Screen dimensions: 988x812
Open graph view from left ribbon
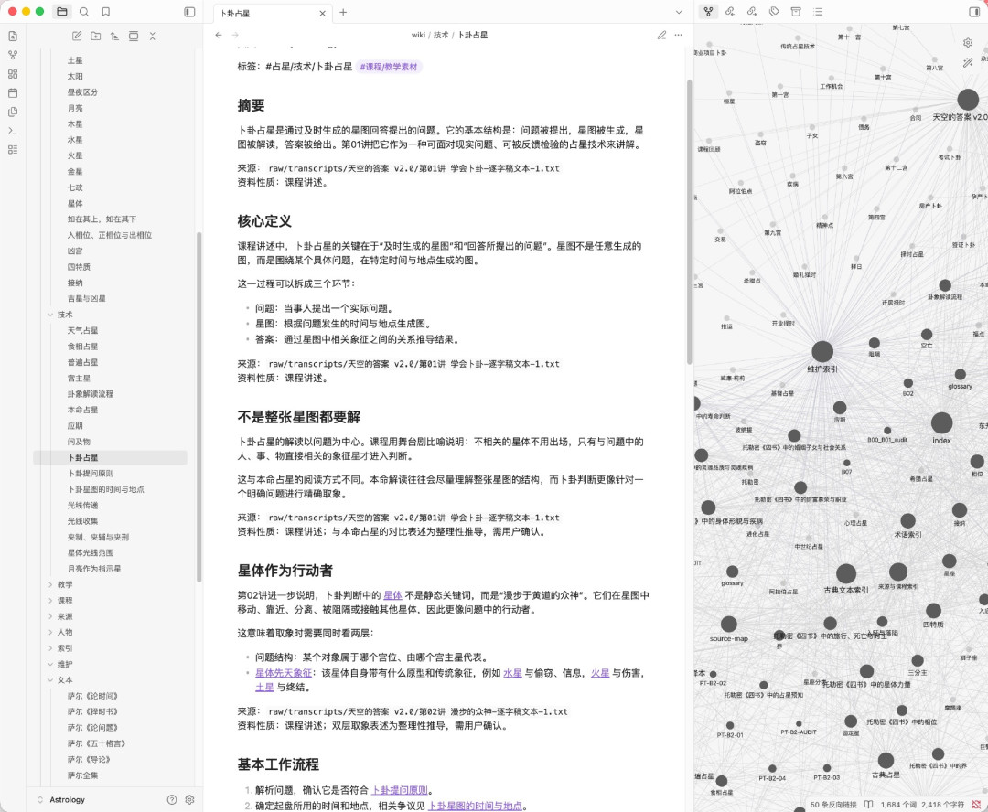click(13, 55)
